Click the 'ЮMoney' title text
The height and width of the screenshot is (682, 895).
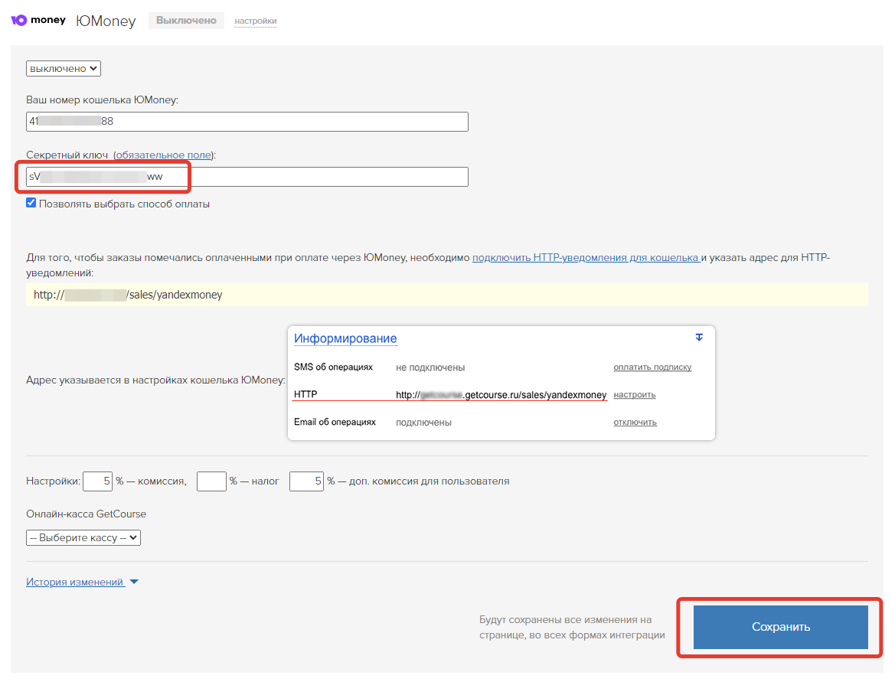point(106,21)
